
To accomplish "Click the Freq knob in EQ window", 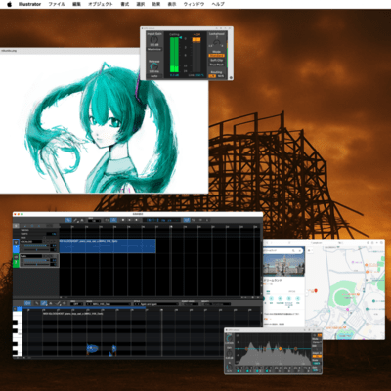I will tap(230, 339).
